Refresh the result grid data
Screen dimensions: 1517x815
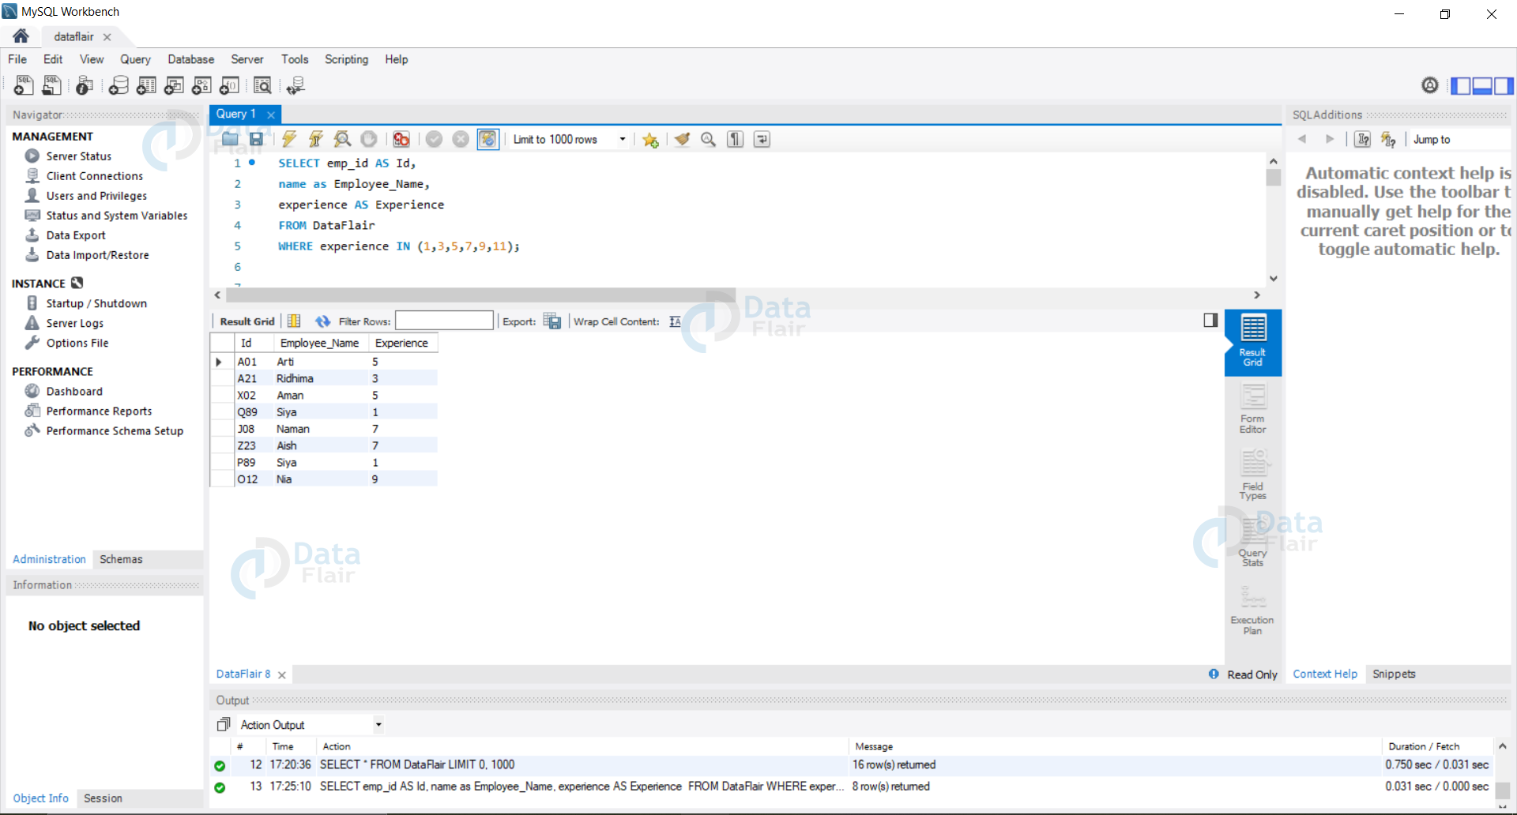coord(322,321)
